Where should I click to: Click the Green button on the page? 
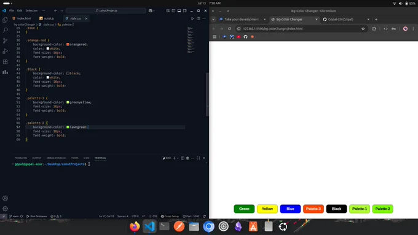point(244,209)
